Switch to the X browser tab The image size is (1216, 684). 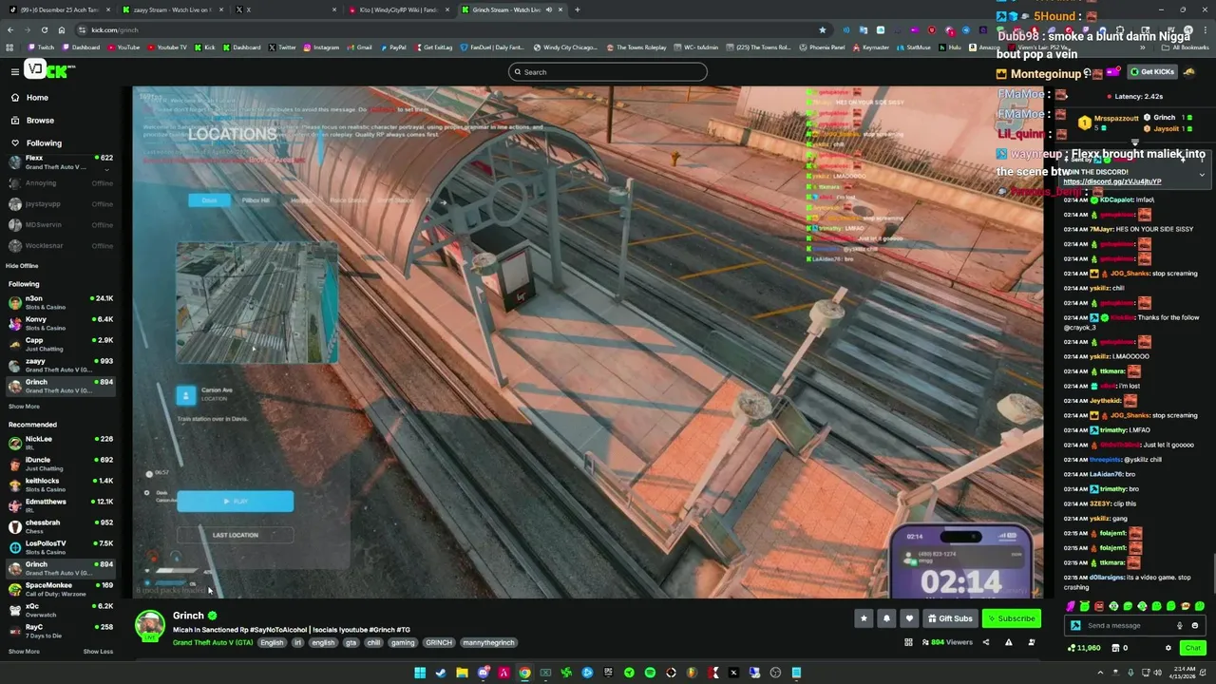(285, 9)
